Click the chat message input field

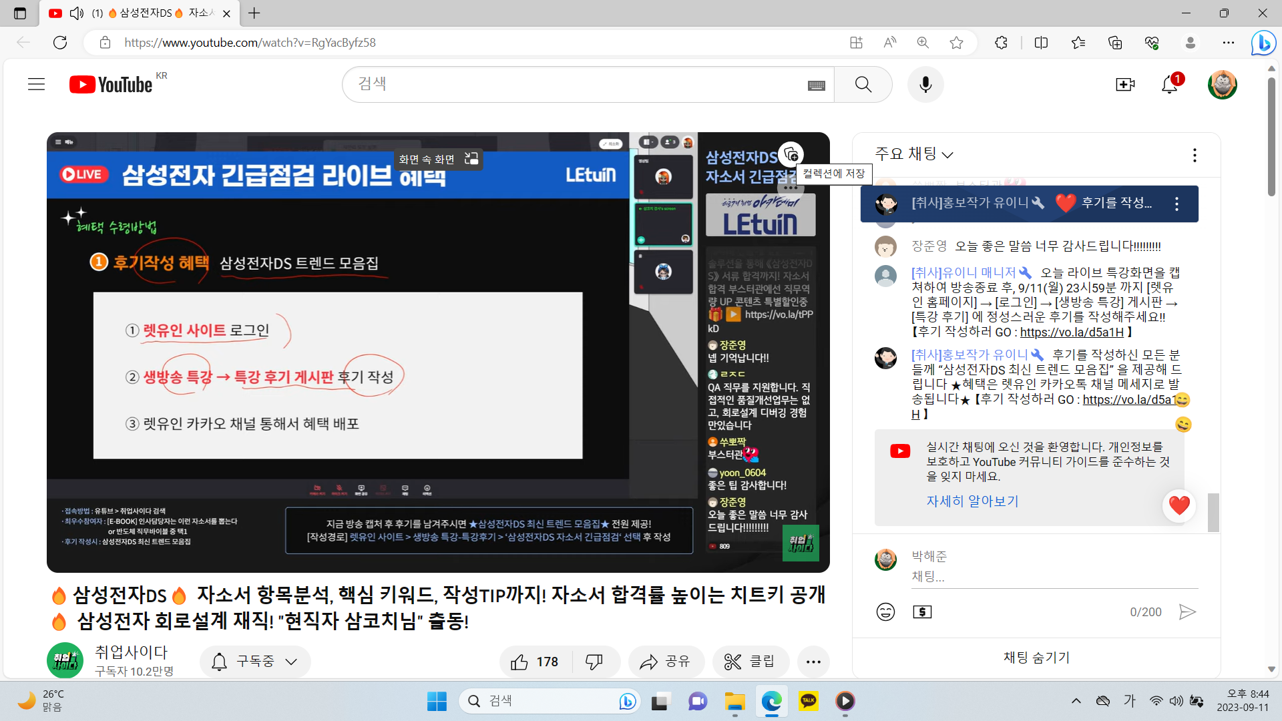(x=1055, y=576)
